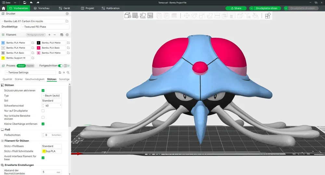Click the Druckplatte slicen button
325x175 pixels.
pos(266,8)
